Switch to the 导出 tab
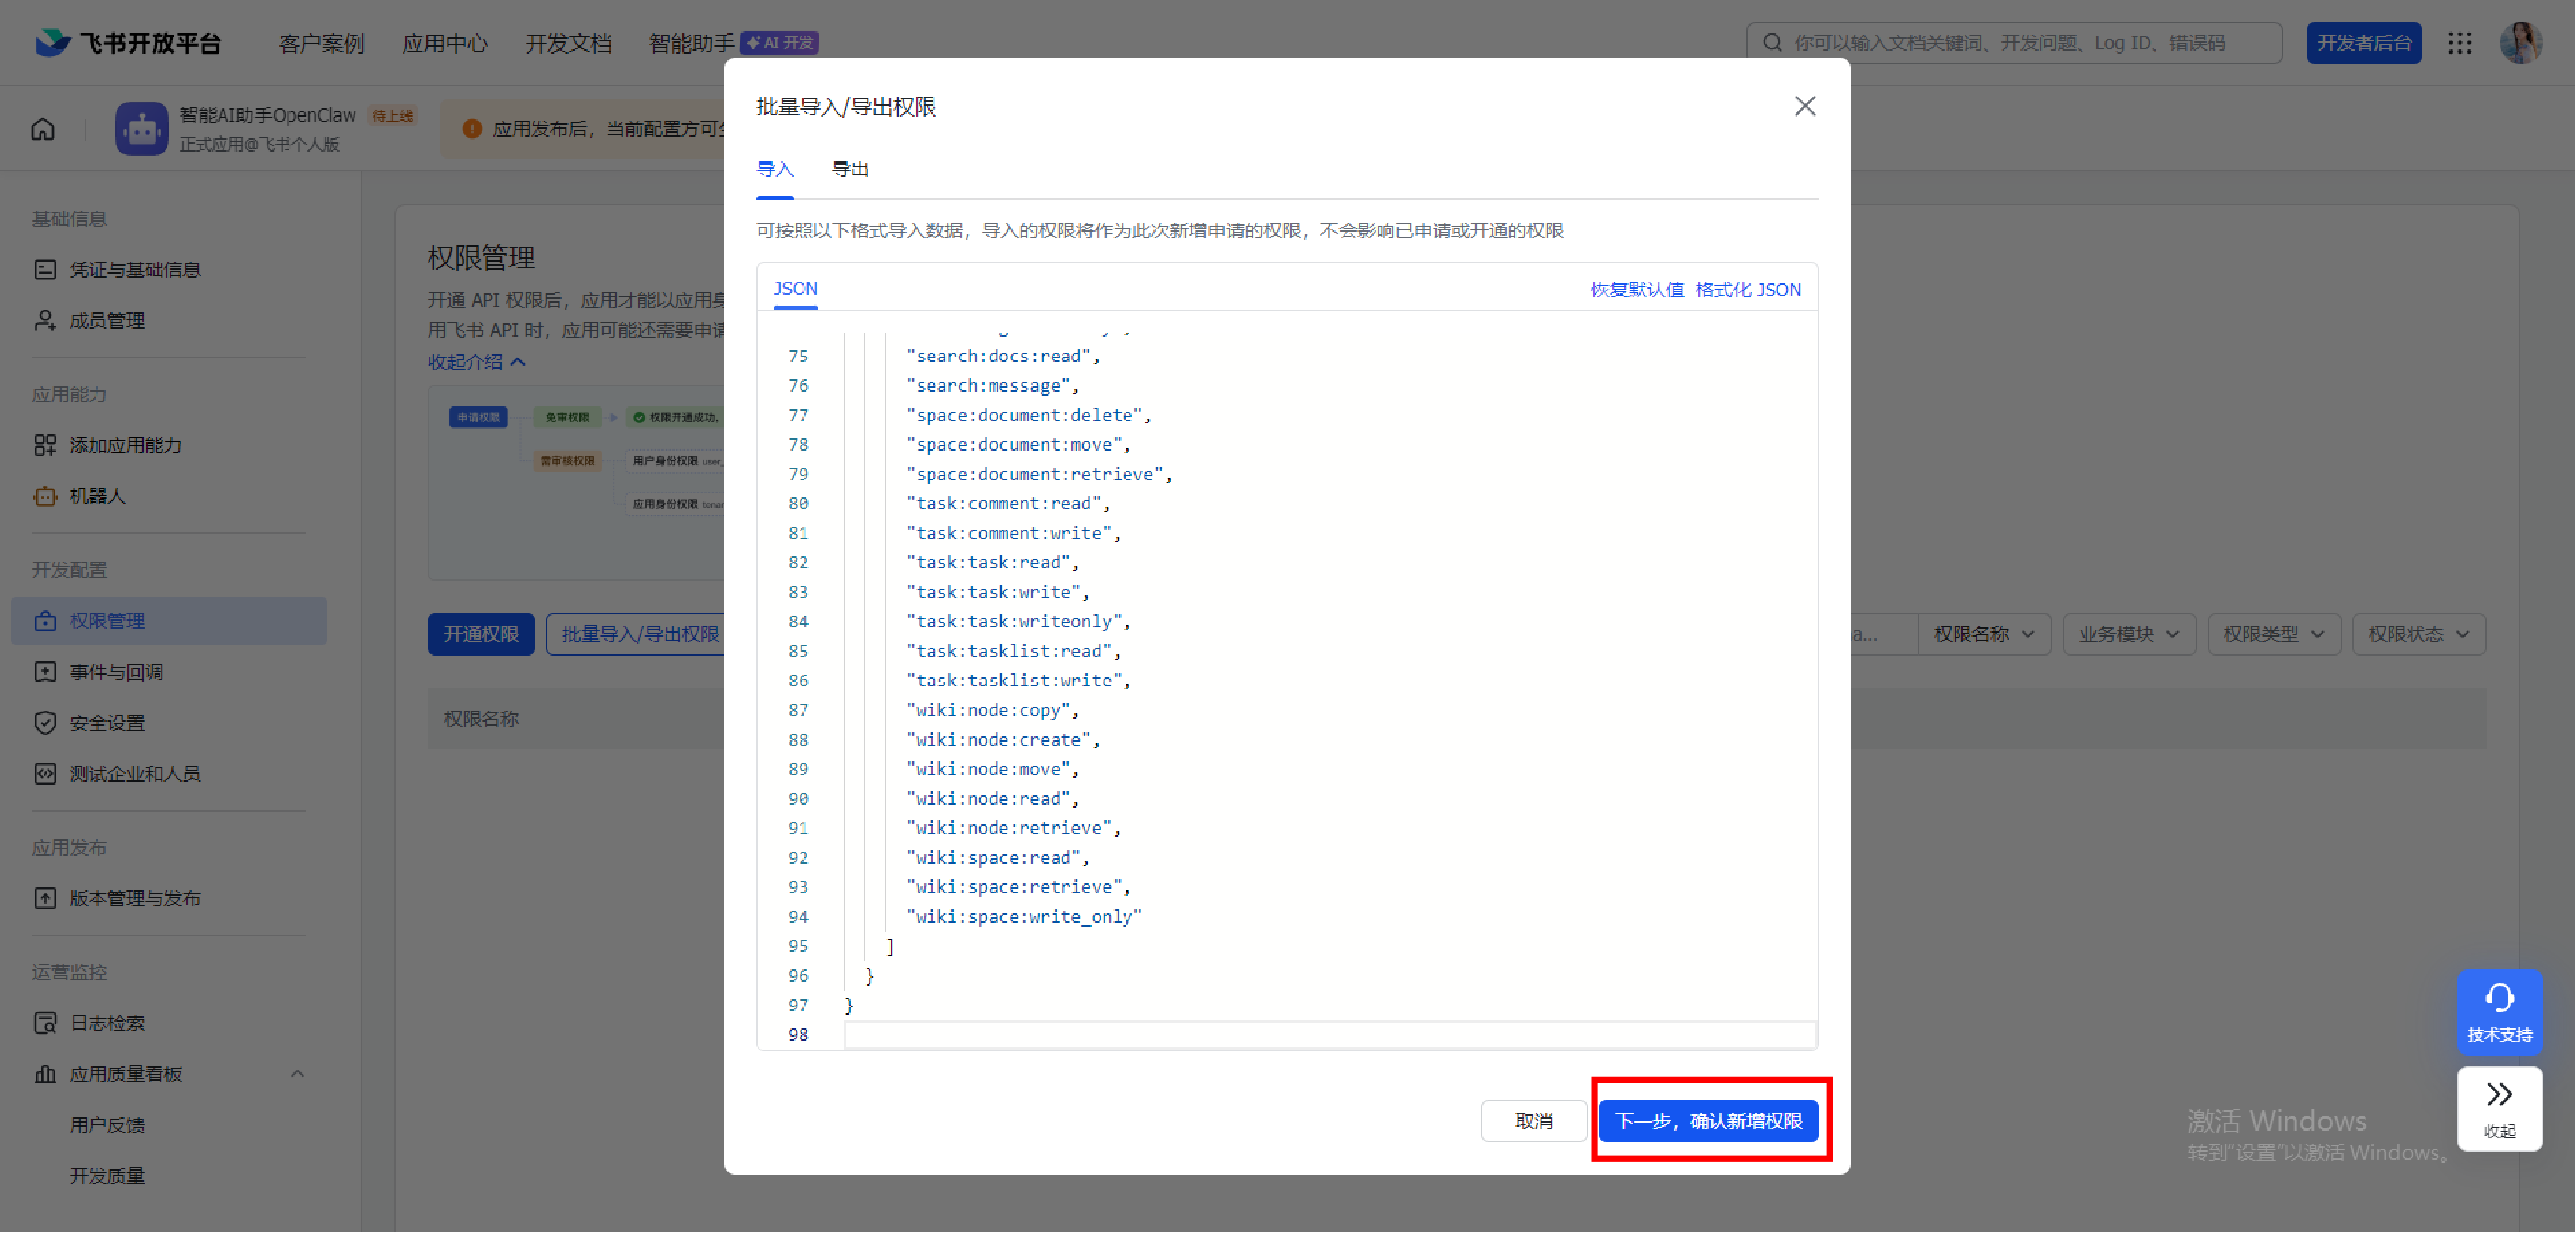Image resolution: width=2576 pixels, height=1233 pixels. coord(850,169)
